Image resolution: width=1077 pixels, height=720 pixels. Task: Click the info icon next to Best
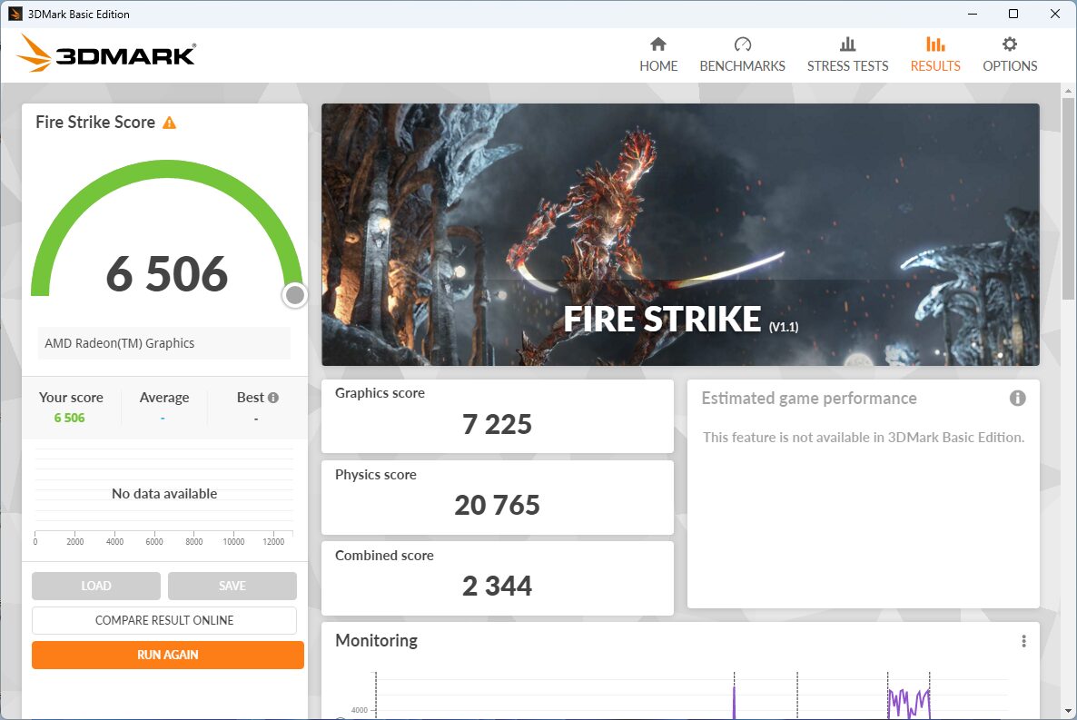(273, 398)
